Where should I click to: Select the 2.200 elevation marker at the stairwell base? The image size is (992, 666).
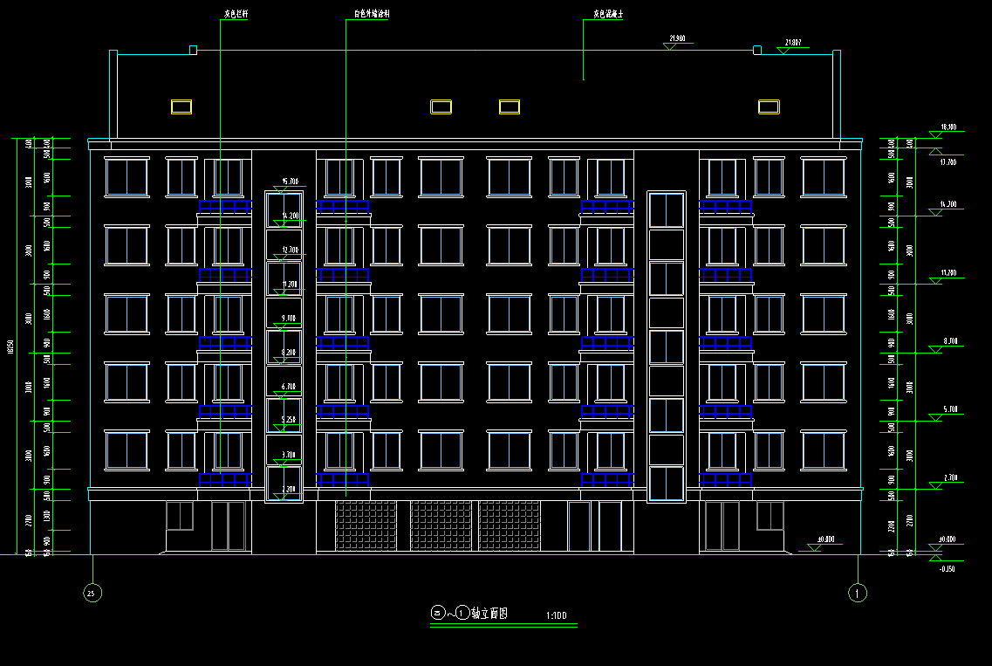(x=290, y=490)
